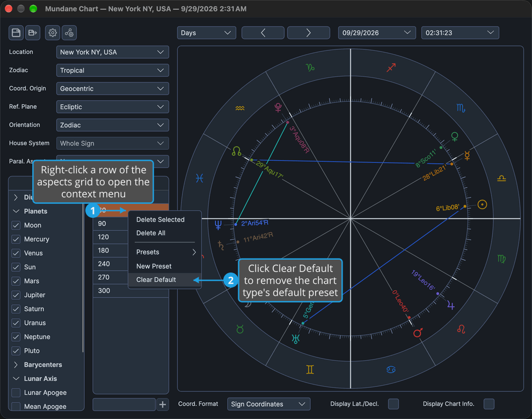Step back with the previous arrow button
Image resolution: width=532 pixels, height=419 pixels.
(263, 33)
